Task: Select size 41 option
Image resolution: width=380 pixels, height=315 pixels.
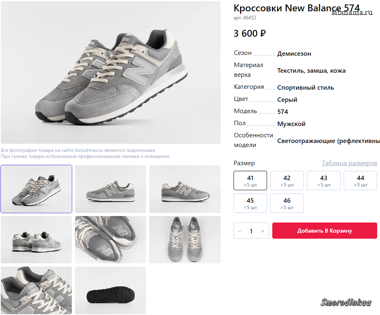Action: click(250, 181)
